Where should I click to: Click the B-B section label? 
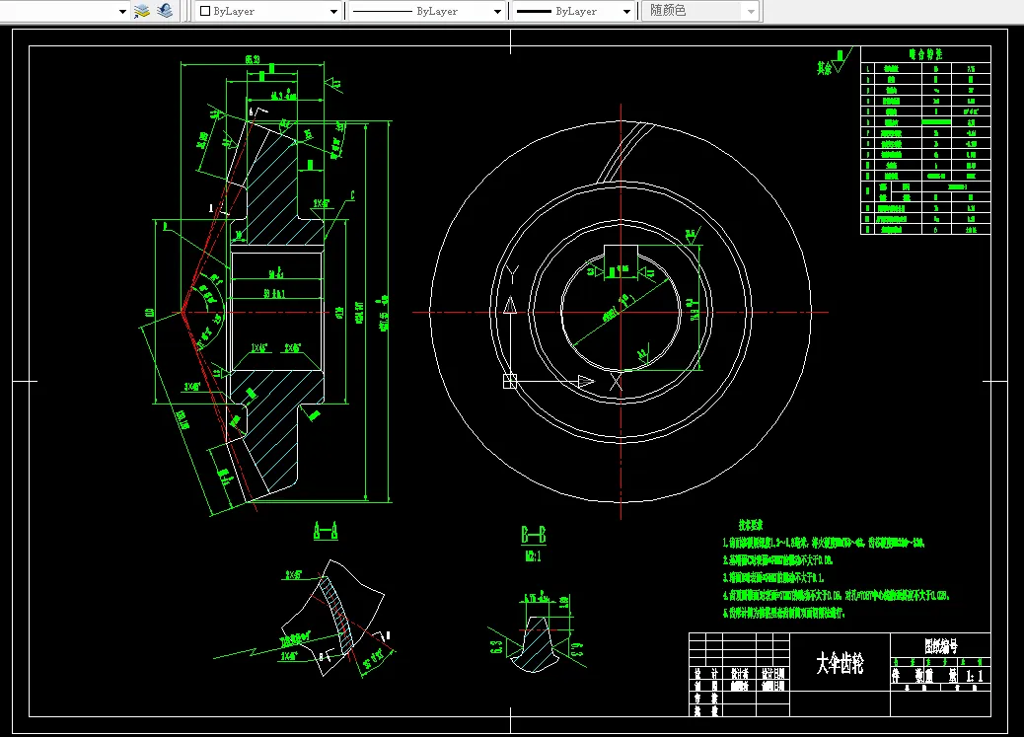533,535
